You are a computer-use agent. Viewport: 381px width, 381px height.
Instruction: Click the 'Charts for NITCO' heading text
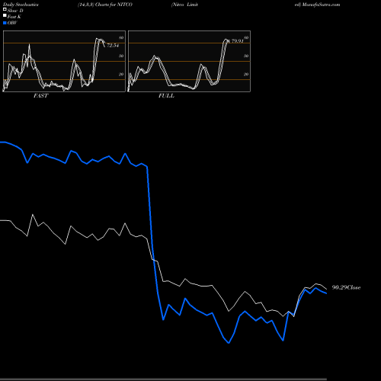click(114, 5)
